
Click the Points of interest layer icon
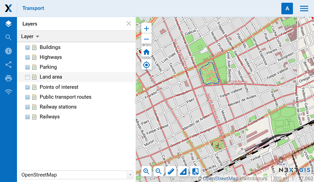pos(34,87)
